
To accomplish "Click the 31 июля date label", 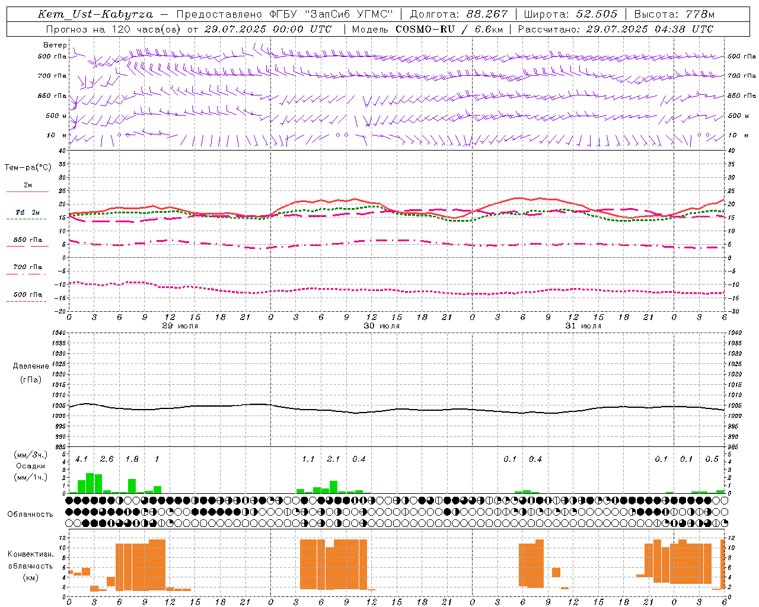I will coord(583,326).
